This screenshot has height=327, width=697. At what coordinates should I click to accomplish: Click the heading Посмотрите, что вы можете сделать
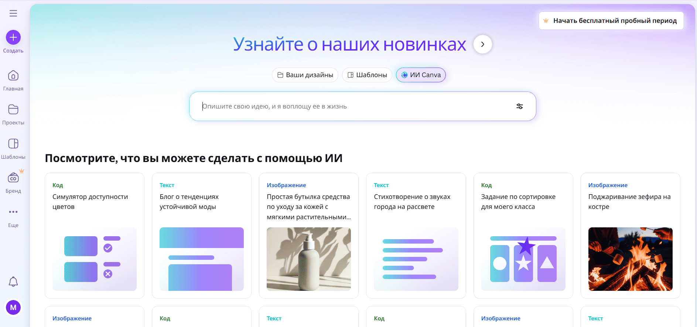tap(194, 158)
